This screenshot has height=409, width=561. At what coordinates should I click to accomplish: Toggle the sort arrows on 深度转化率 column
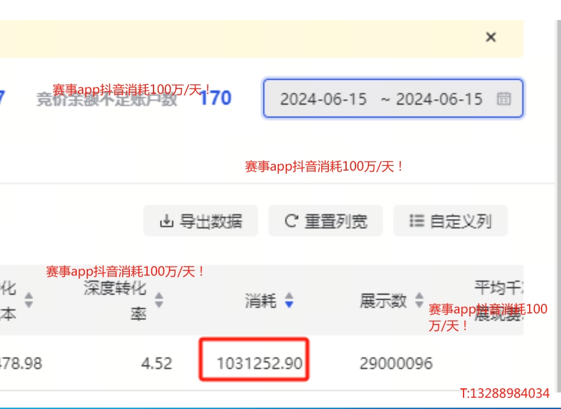click(x=159, y=300)
